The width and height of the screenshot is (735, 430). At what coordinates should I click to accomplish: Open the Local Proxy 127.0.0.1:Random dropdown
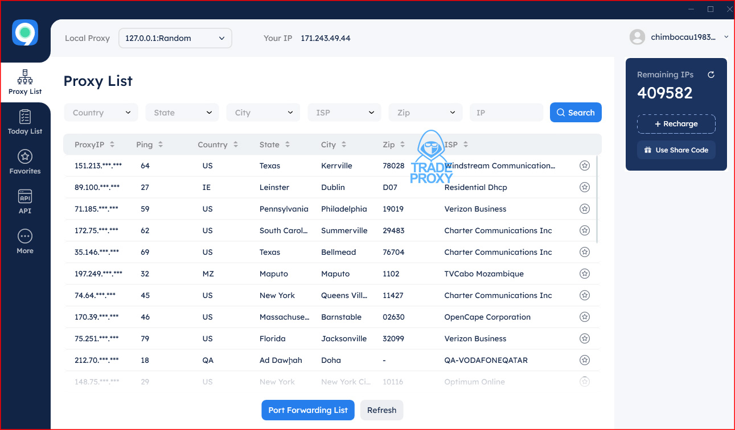(x=175, y=38)
